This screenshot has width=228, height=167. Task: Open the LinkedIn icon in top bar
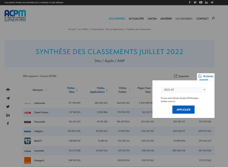[206, 2]
